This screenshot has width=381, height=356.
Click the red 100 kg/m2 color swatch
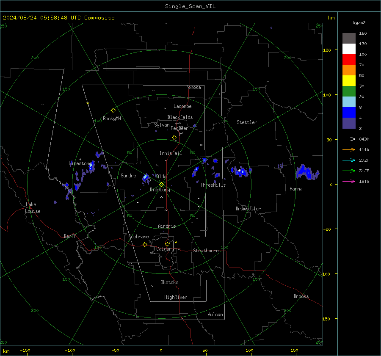point(349,60)
